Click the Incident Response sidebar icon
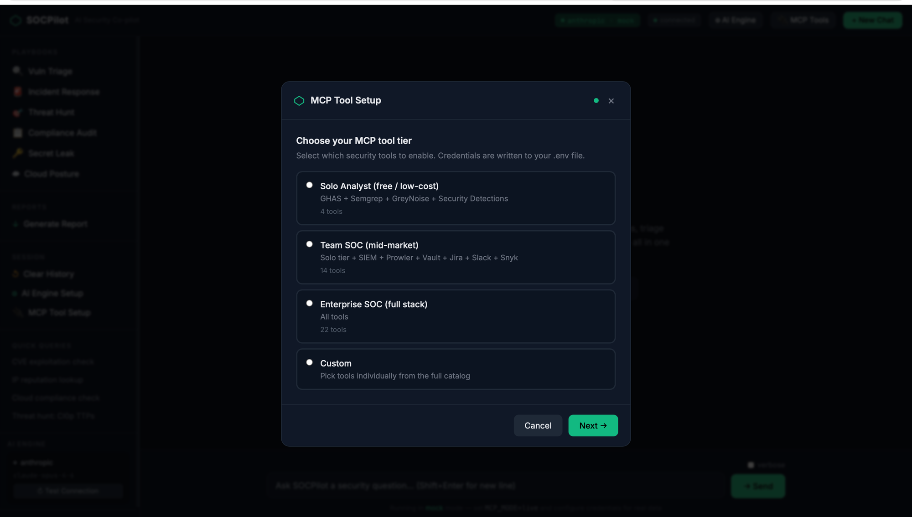 point(18,92)
